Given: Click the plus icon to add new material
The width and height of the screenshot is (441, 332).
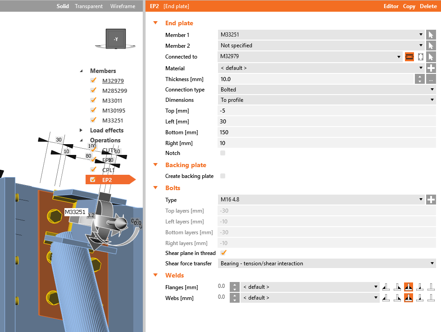Looking at the screenshot, I should tap(431, 68).
